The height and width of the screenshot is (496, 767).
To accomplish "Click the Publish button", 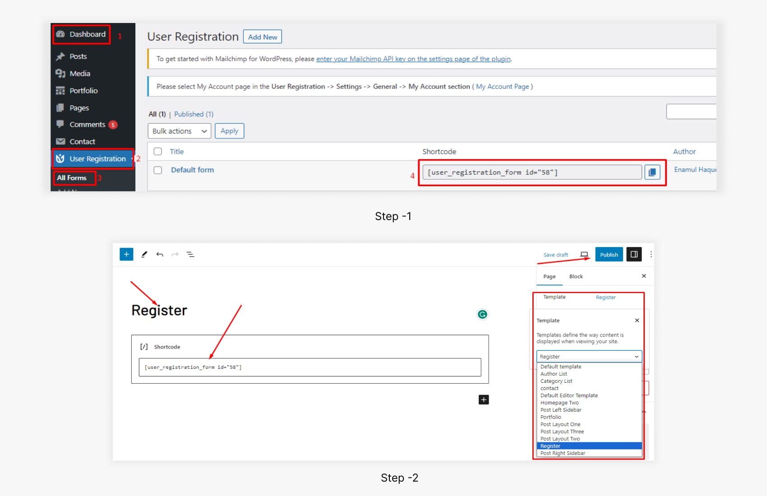I will 609,255.
